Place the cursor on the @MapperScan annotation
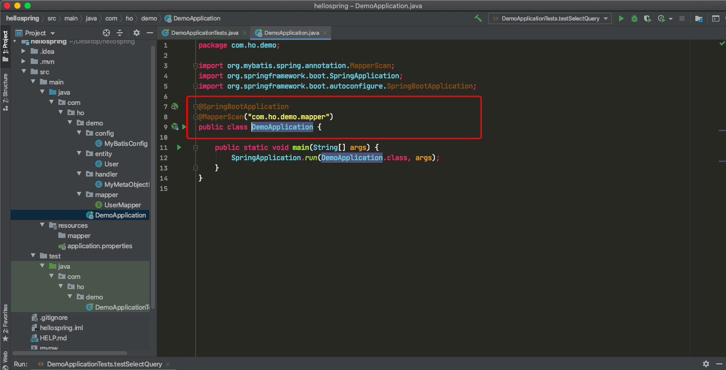The width and height of the screenshot is (726, 370). (221, 117)
